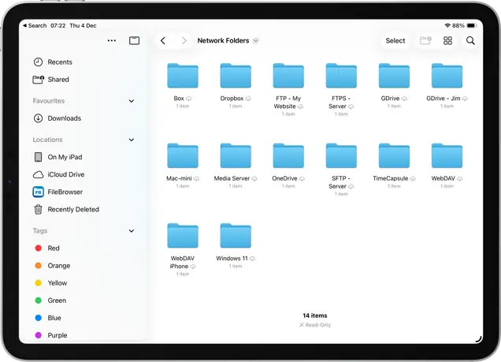This screenshot has height=362, width=501.
Task: Return to Search in status bar
Action: (x=35, y=25)
